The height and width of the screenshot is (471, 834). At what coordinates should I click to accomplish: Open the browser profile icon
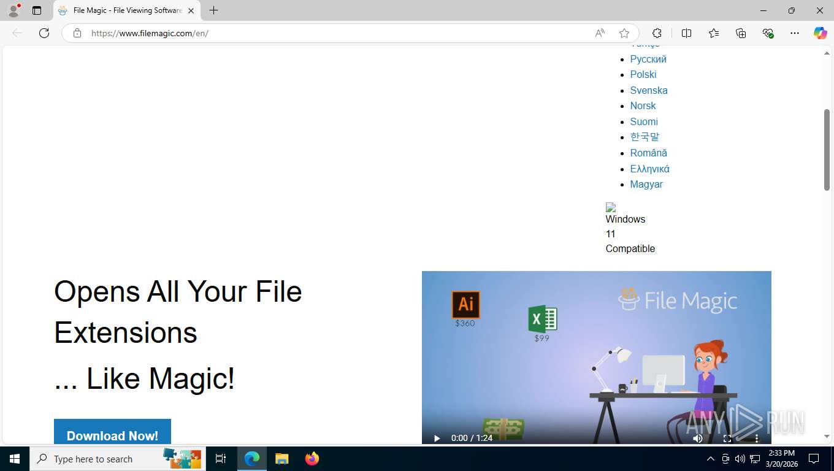click(13, 10)
